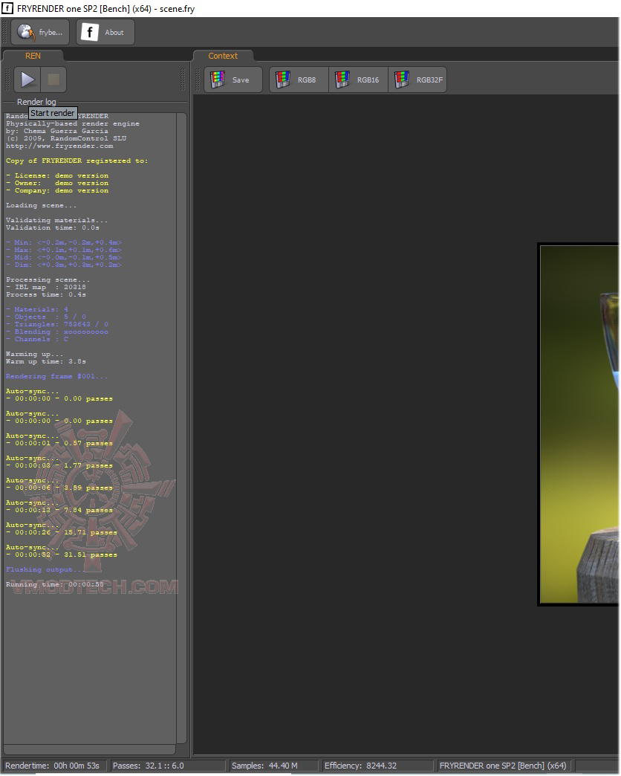Click the 'Warm up time: 3.8s' line
Screen dimensions: 621x776
pos(45,361)
